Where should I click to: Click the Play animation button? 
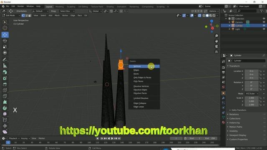pos(112,138)
